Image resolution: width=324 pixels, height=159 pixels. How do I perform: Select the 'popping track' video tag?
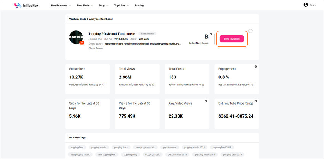click(121, 148)
